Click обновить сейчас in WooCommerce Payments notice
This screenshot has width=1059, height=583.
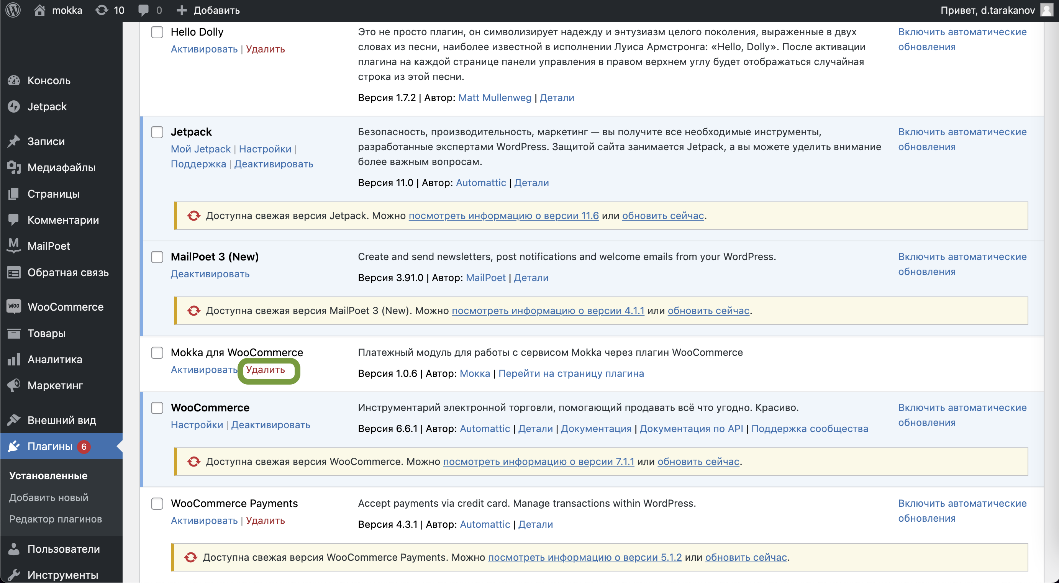[746, 557]
